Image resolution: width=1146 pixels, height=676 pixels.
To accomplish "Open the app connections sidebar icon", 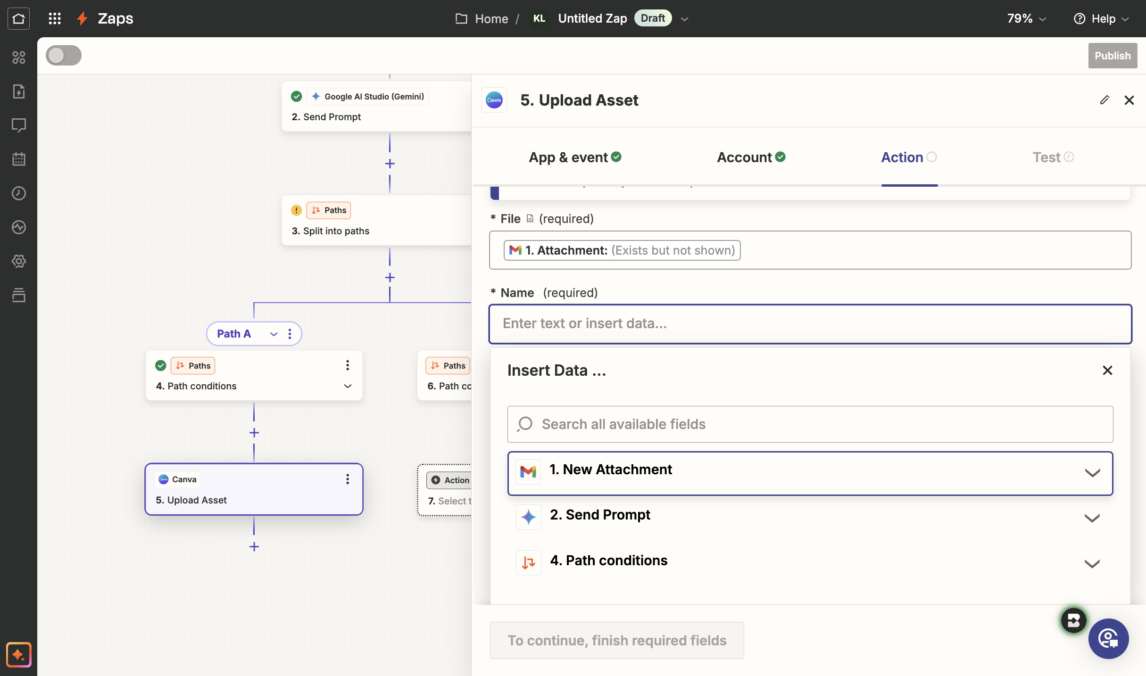I will (18, 58).
